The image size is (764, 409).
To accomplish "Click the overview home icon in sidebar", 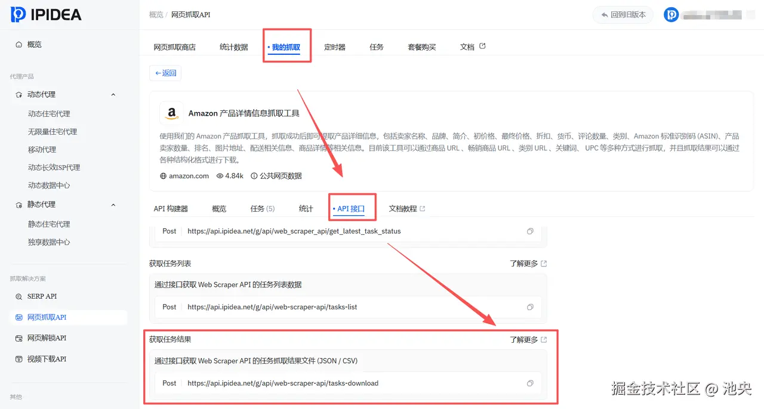I will 19,45.
